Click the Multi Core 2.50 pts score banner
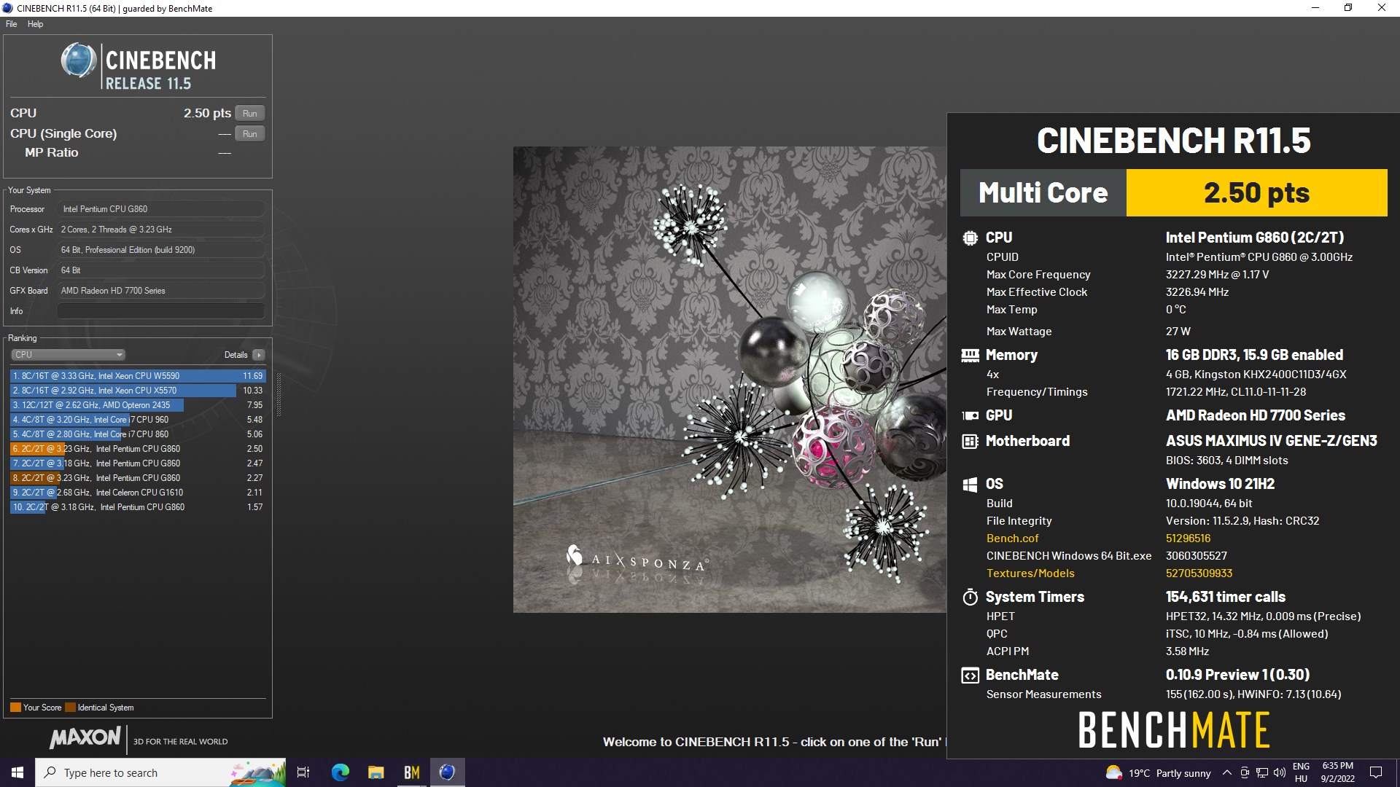This screenshot has height=787, width=1400. tap(1174, 193)
